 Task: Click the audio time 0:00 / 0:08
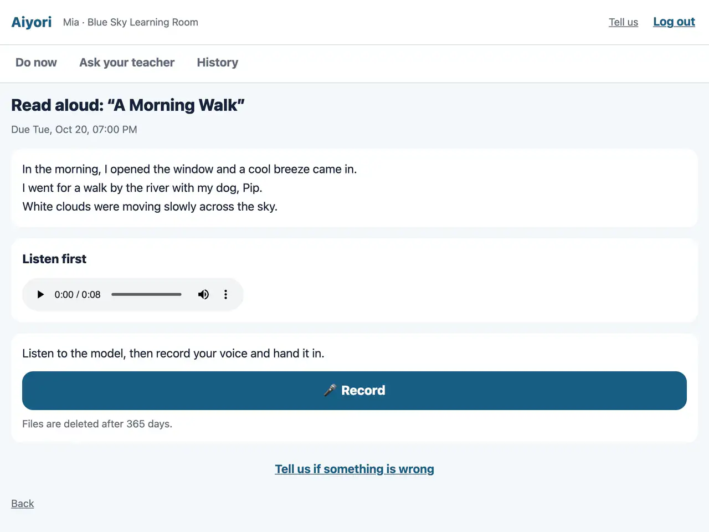(x=78, y=294)
